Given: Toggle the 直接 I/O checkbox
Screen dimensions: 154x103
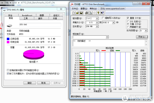Looking at the screenshot, I should point(128,18).
